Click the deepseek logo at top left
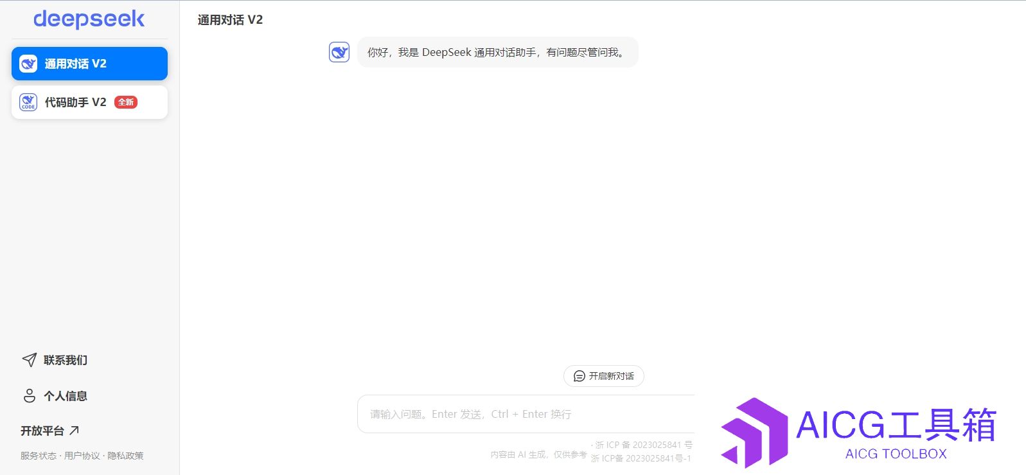 point(89,19)
